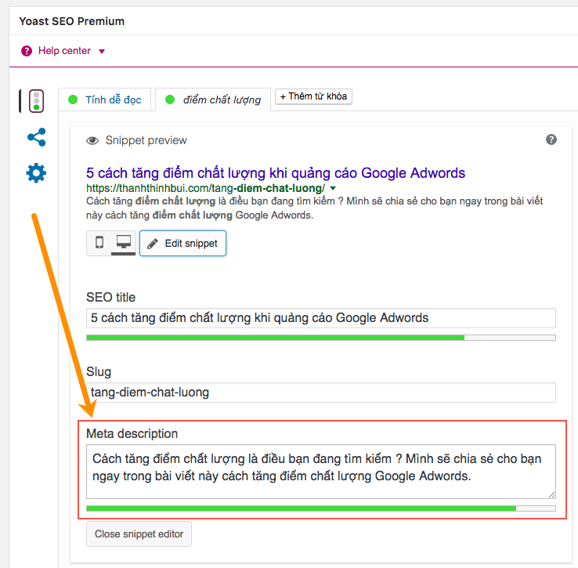Open the Snippet preview help question icon

pyautogui.click(x=551, y=139)
